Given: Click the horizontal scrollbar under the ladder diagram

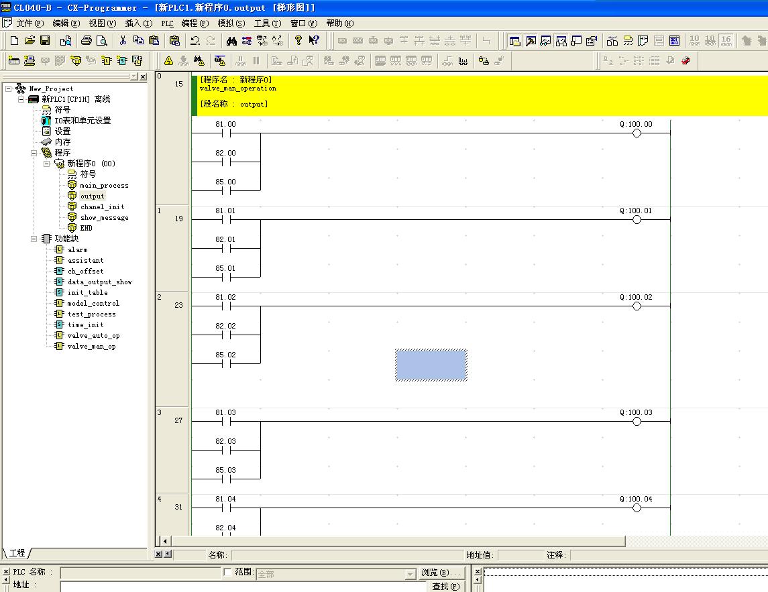Looking at the screenshot, I should 396,540.
